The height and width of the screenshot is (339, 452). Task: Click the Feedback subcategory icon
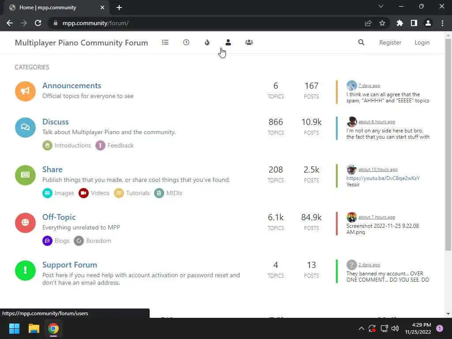100,145
